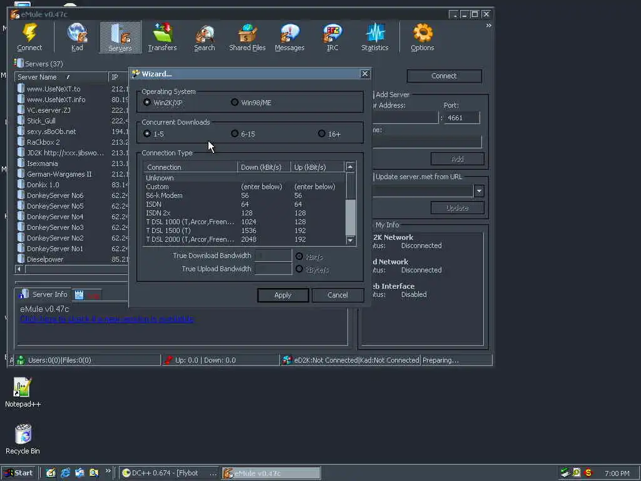Click the Internet Explorer quick launch icon
Viewport: 641px width, 481px height.
(65, 473)
